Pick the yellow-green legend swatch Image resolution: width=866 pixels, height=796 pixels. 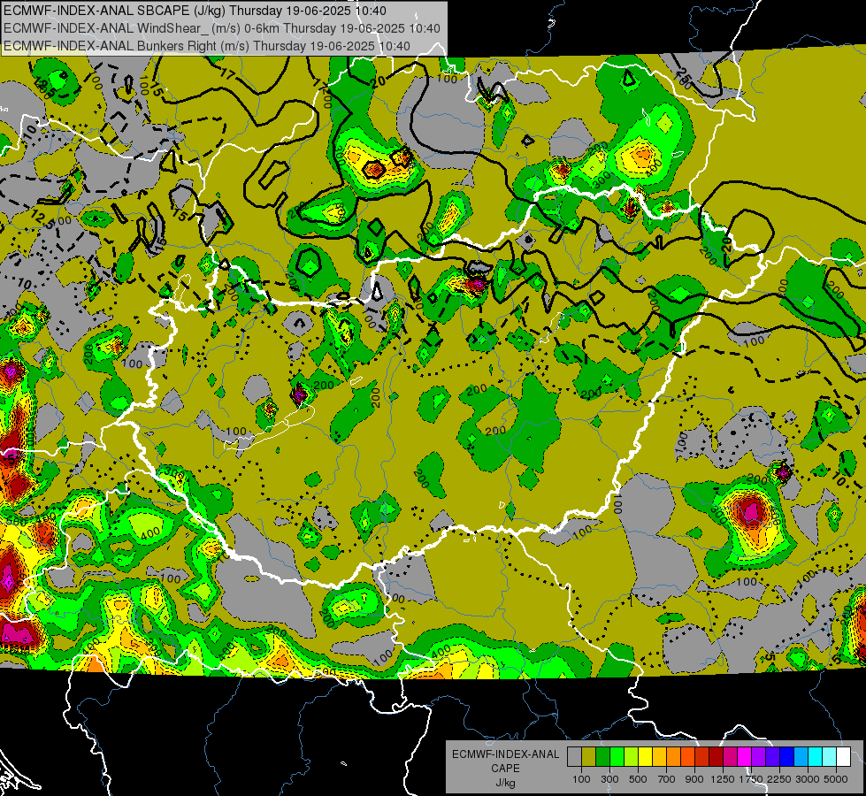click(x=632, y=757)
